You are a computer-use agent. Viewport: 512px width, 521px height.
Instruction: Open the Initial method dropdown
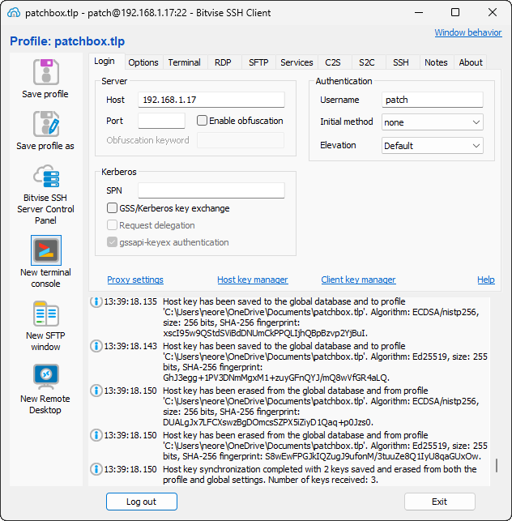[433, 122]
